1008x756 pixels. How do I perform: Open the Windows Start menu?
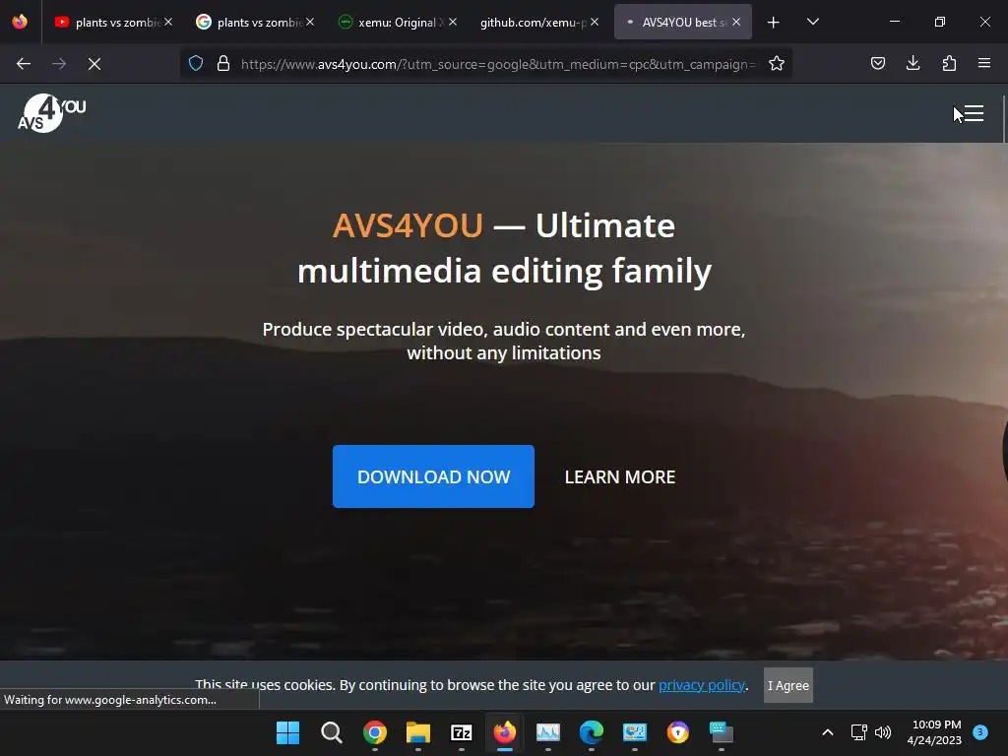[288, 732]
